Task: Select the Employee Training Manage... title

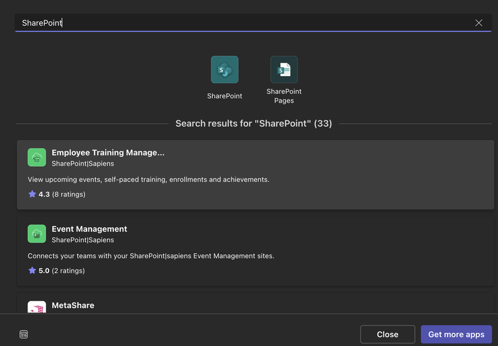Action: [108, 152]
